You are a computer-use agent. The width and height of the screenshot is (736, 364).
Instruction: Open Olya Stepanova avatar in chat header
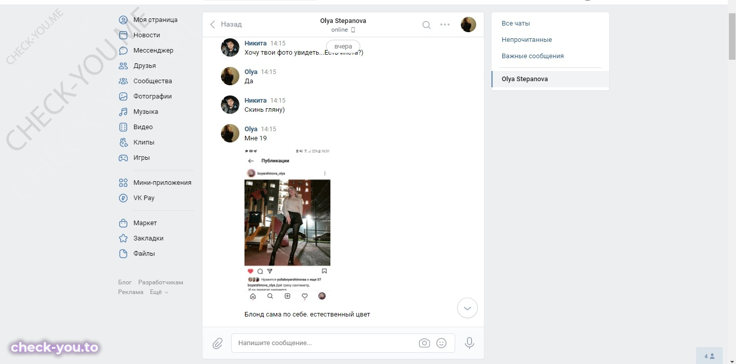click(469, 25)
